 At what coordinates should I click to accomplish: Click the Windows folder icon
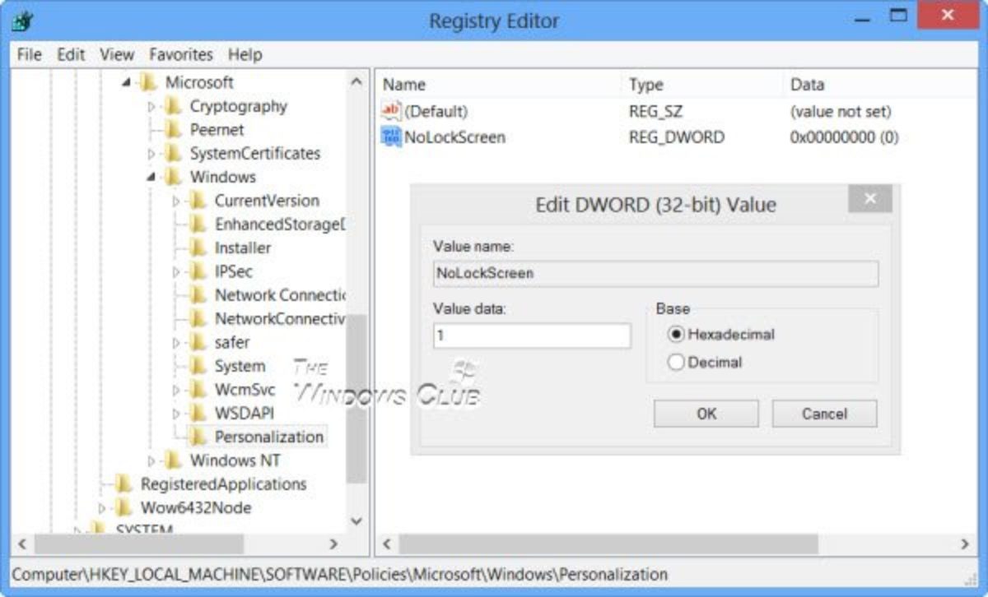coord(173,178)
